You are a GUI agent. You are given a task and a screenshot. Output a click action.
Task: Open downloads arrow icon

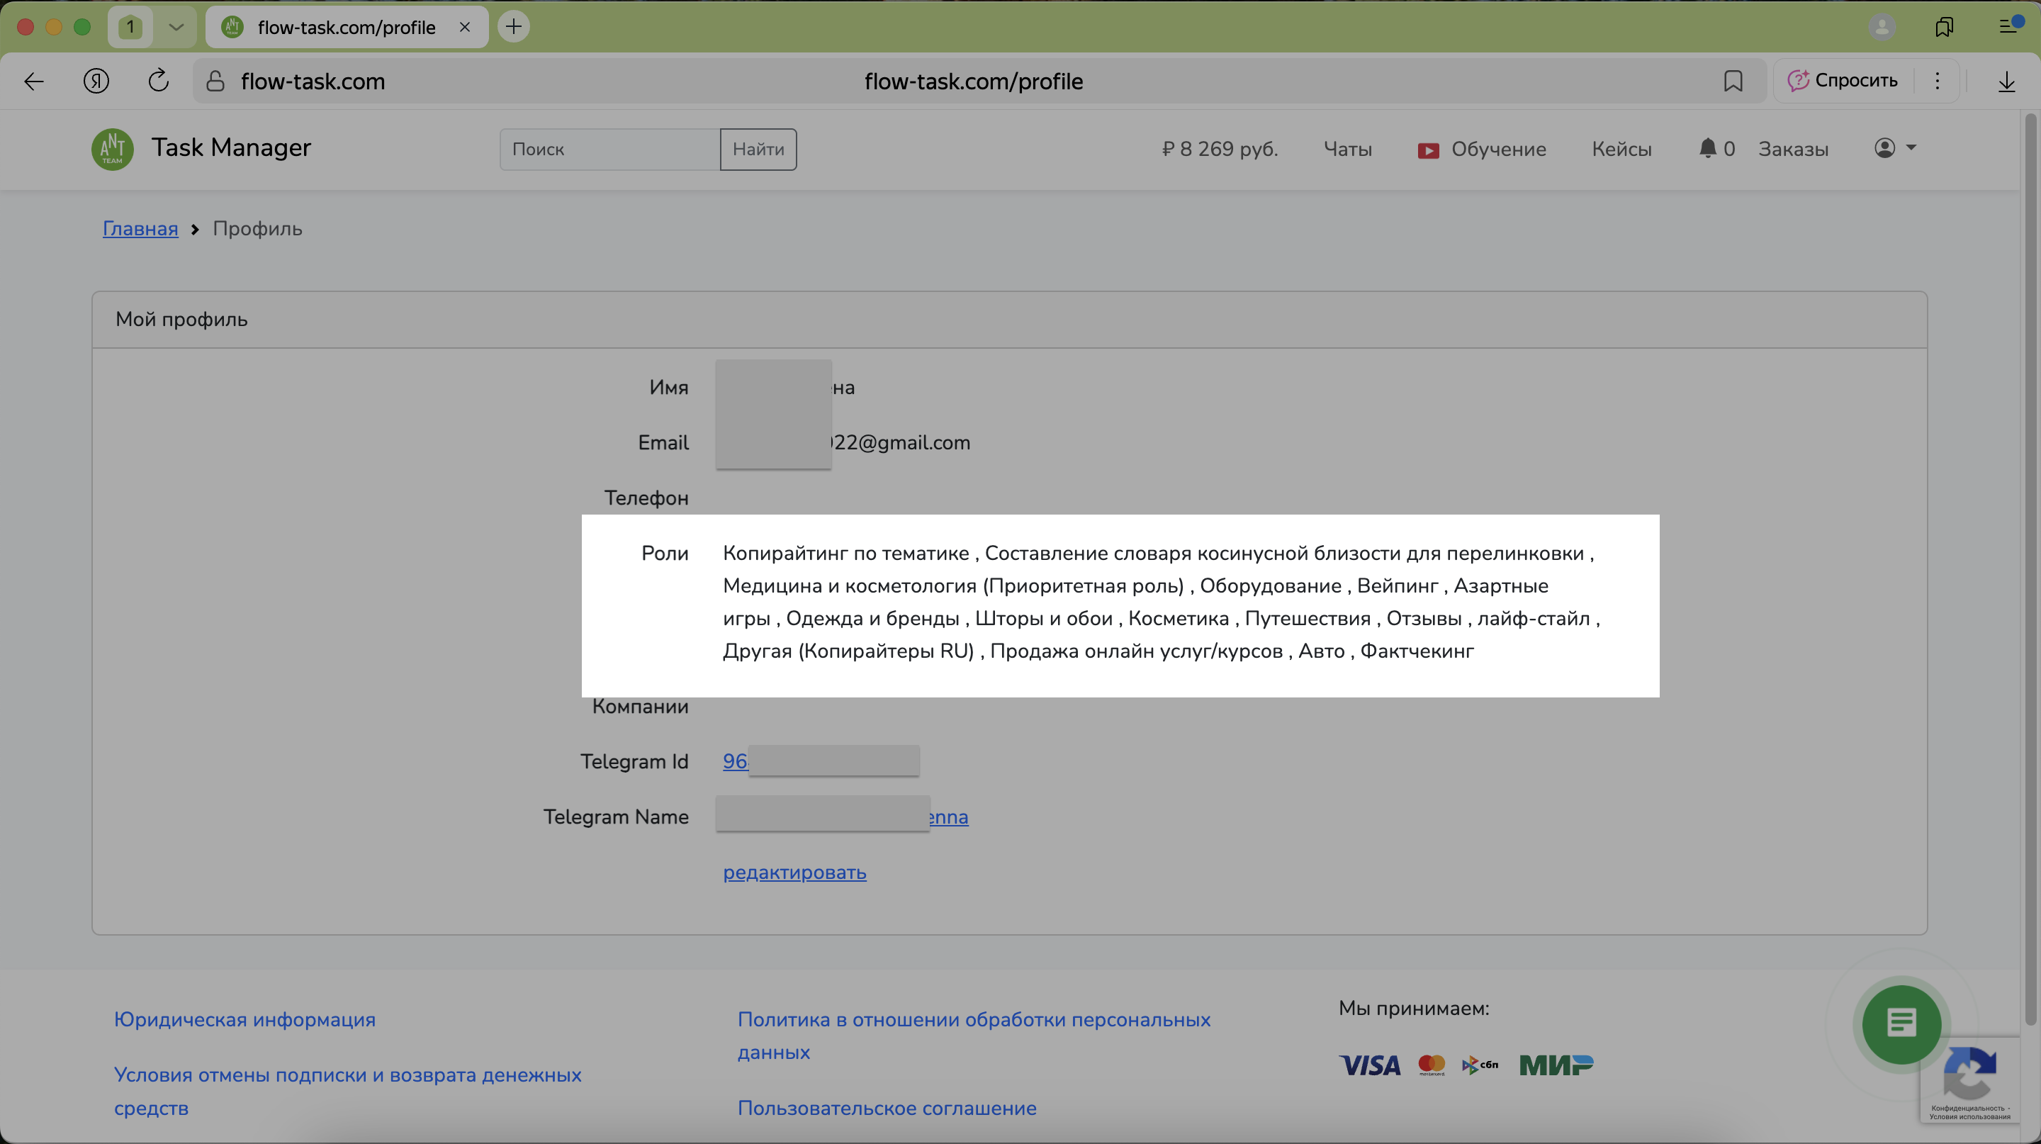click(x=2006, y=81)
